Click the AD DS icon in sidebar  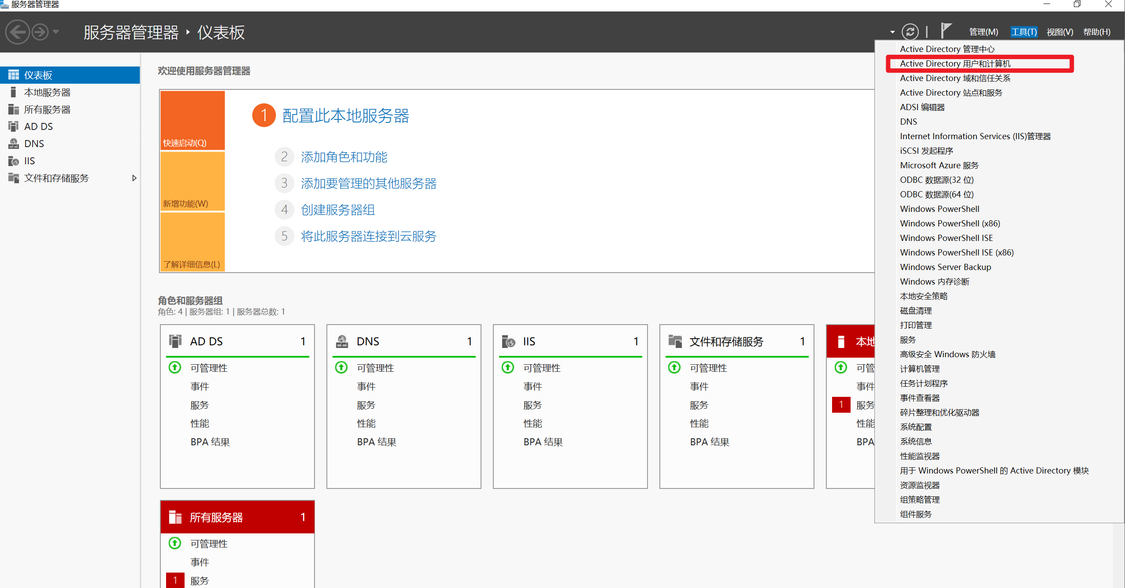13,126
